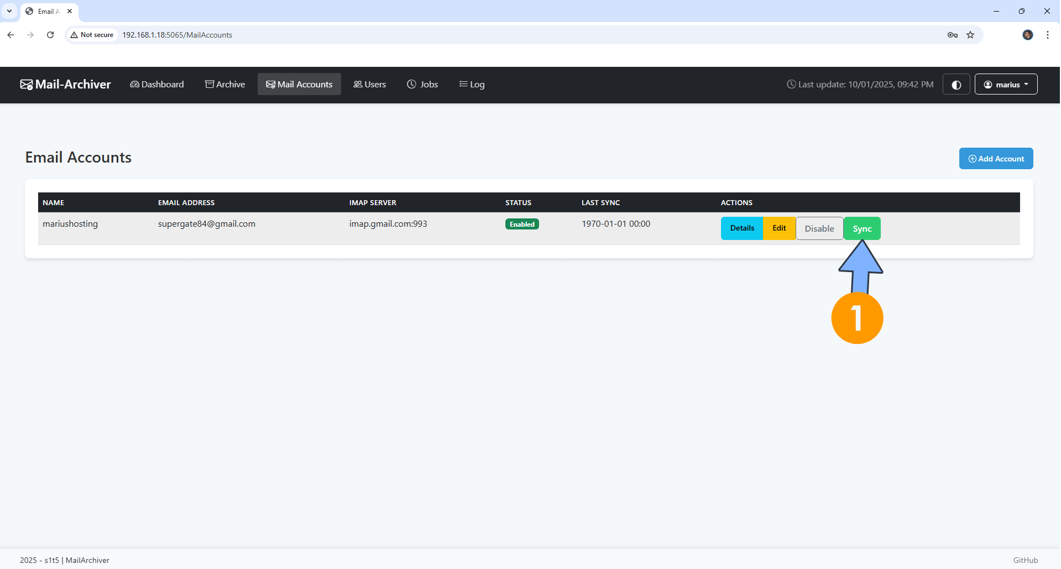Open the Users page

tap(370, 85)
